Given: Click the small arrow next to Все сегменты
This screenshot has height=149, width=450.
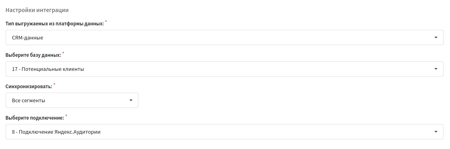Looking at the screenshot, I should pos(131,100).
